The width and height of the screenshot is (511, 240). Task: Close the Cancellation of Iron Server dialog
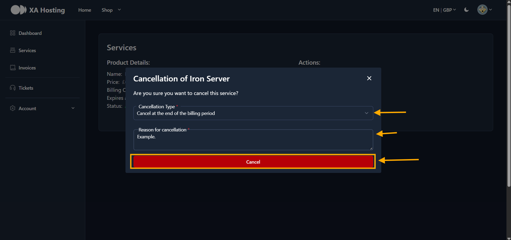click(369, 78)
